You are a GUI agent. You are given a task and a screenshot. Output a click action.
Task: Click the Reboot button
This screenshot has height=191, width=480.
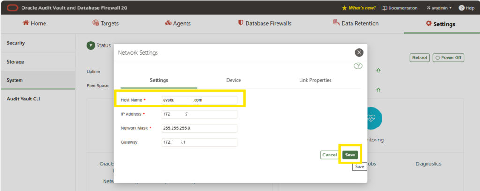[x=420, y=57]
